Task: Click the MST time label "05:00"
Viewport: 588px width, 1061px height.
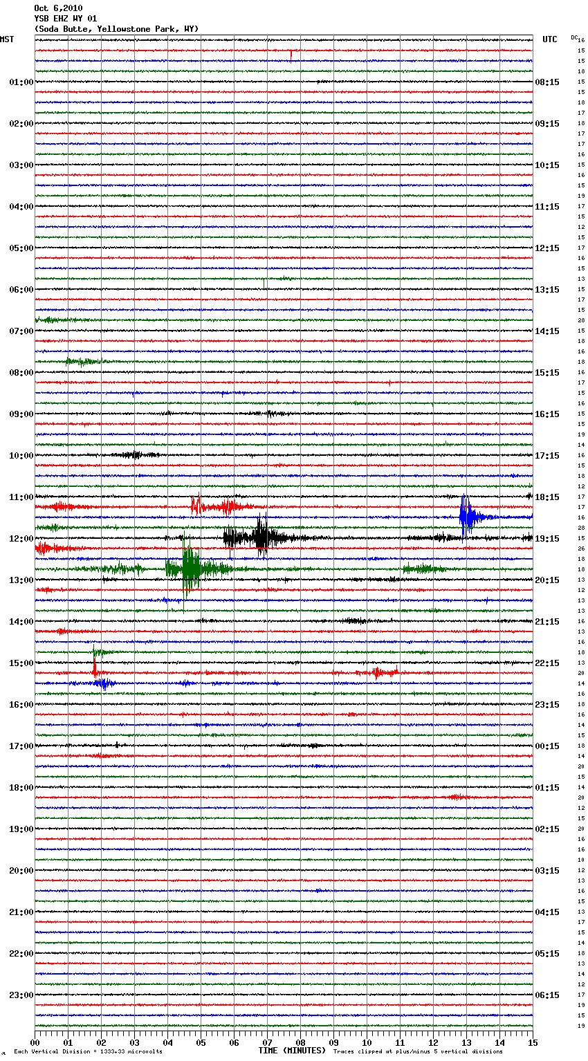Action: point(21,248)
